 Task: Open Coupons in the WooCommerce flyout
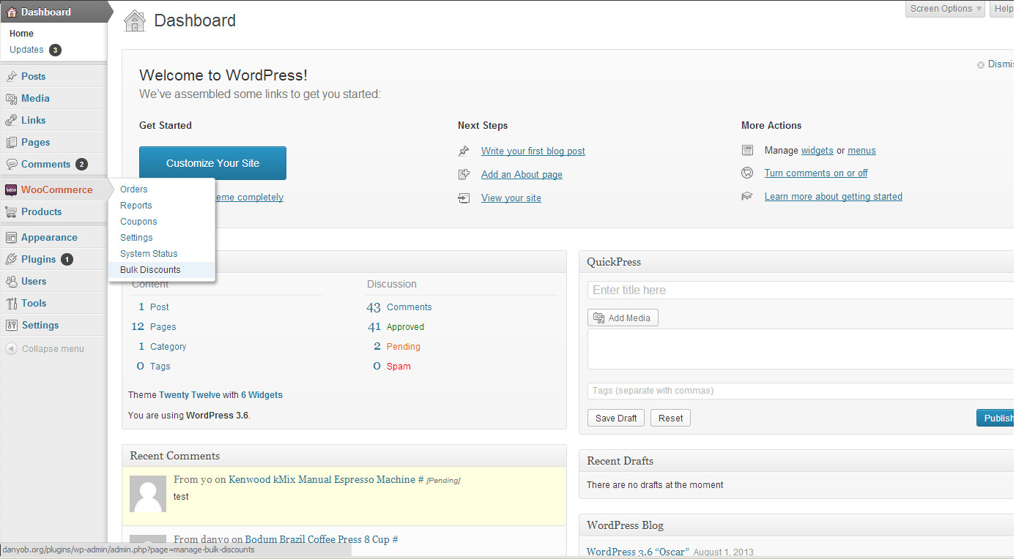[x=138, y=222]
